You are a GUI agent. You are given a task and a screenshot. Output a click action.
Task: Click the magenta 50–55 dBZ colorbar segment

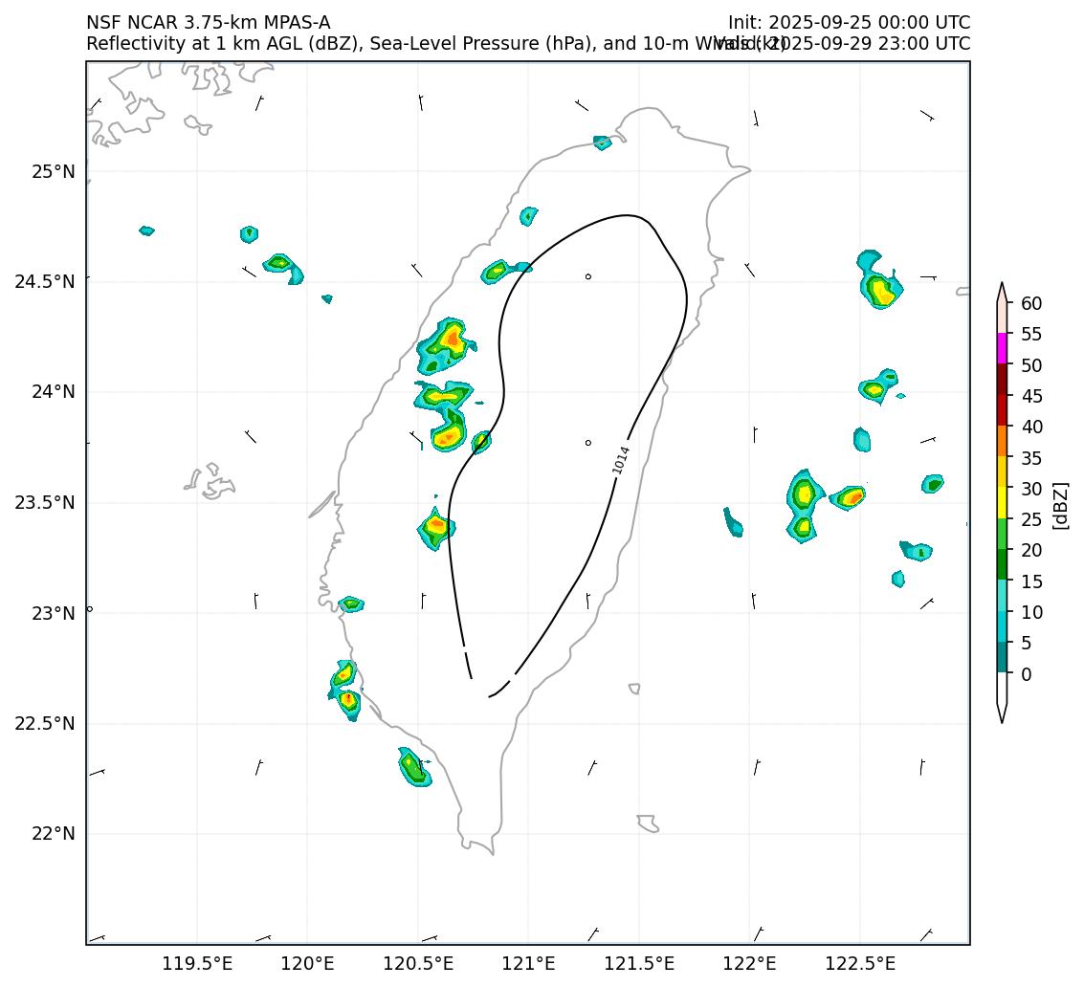point(1002,349)
